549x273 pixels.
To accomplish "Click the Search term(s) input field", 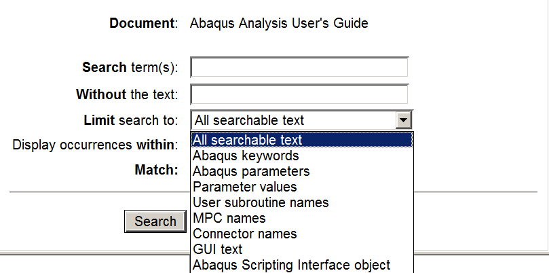I will (x=299, y=67).
